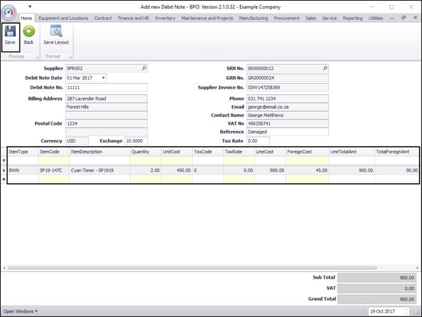Screen dimensions: 422x317
Task: Click the Exchange rate field 10.0000
Action: 136,141
